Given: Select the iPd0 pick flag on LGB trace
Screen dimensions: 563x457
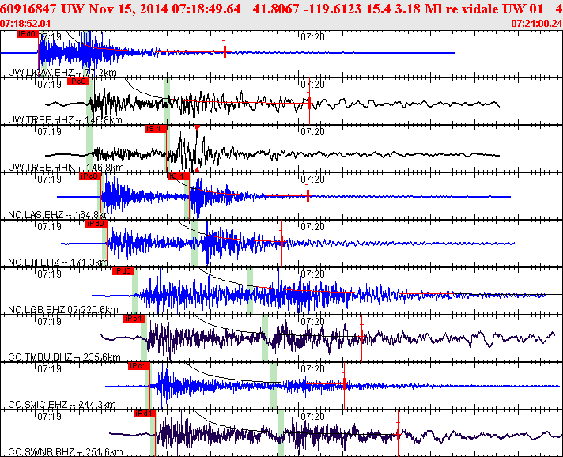Looking at the screenshot, I should point(123,271).
